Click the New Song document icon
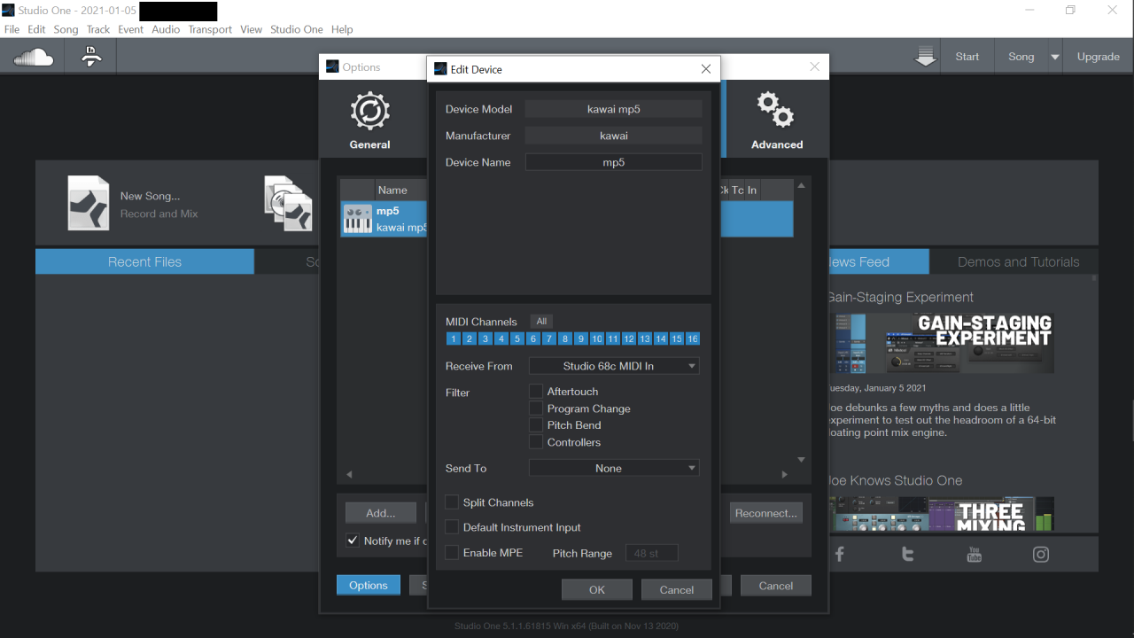 (89, 203)
